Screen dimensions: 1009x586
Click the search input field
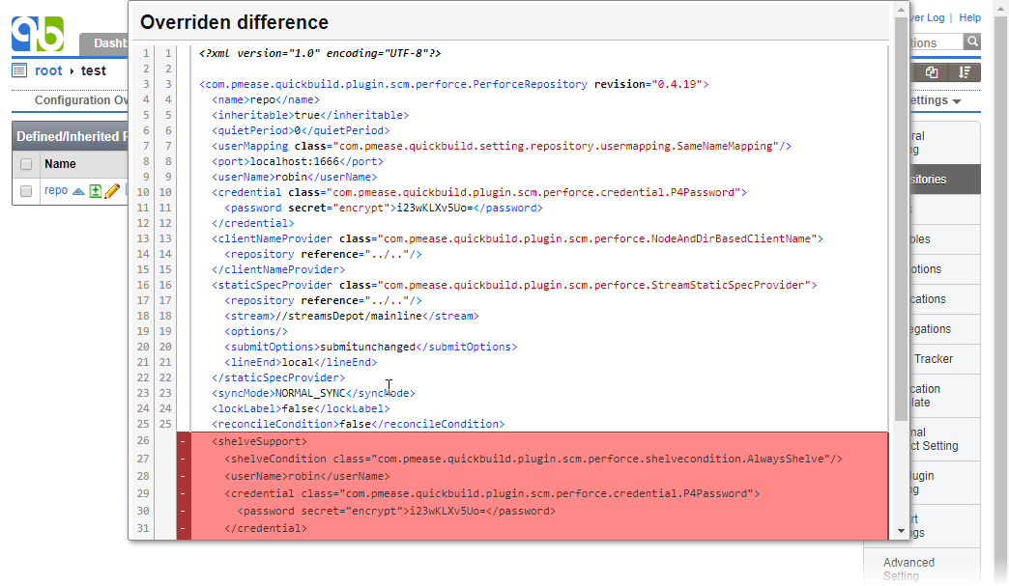click(x=937, y=42)
